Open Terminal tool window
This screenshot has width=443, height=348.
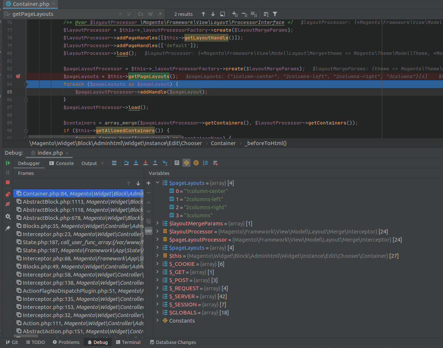point(128,342)
